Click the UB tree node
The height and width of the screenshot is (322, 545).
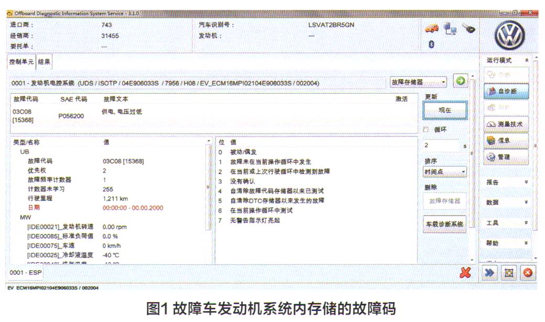24,152
